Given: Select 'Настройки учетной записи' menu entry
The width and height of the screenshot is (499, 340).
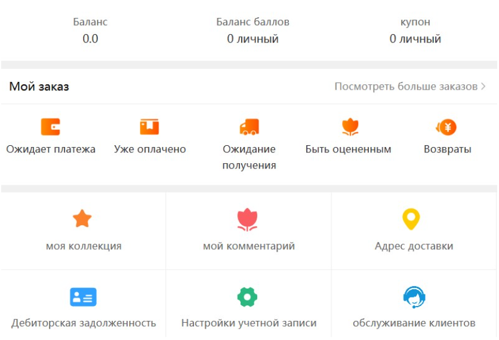Looking at the screenshot, I should (x=249, y=323).
